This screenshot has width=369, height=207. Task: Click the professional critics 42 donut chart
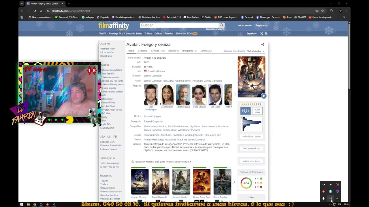click(246, 183)
